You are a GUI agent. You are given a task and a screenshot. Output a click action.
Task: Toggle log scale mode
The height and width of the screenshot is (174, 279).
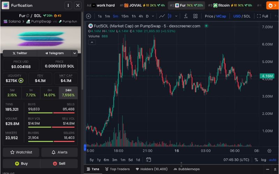(x=264, y=160)
